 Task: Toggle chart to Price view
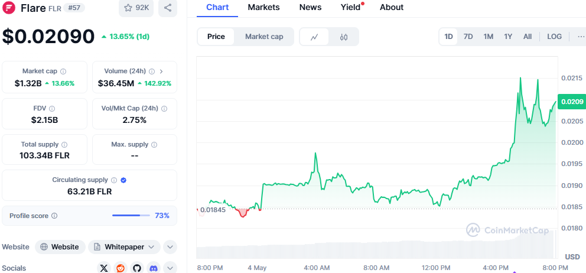[x=216, y=37]
